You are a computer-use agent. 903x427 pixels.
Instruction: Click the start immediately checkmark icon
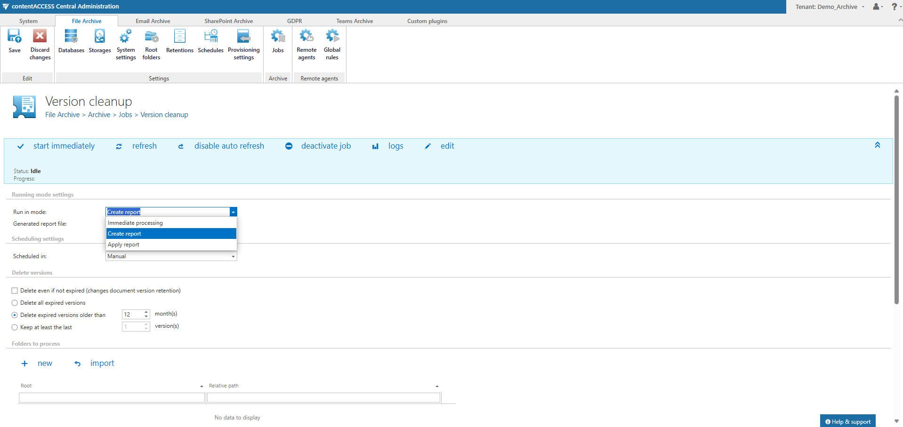[21, 146]
